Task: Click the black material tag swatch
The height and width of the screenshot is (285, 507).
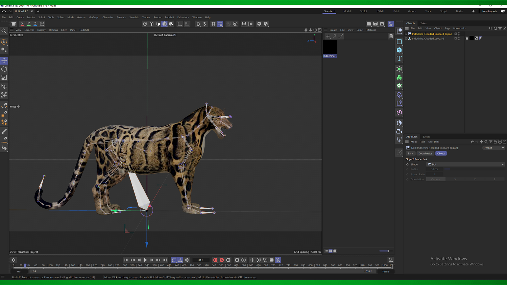Action: 472,38
